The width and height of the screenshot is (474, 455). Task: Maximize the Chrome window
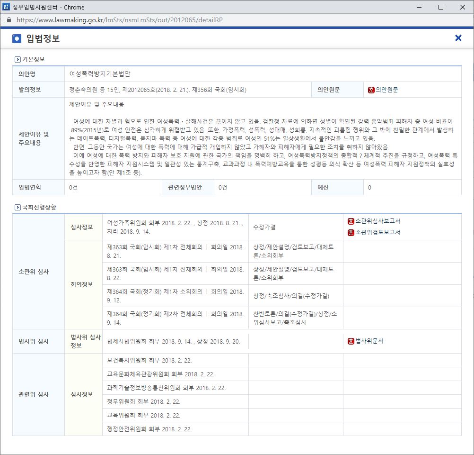(441, 7)
